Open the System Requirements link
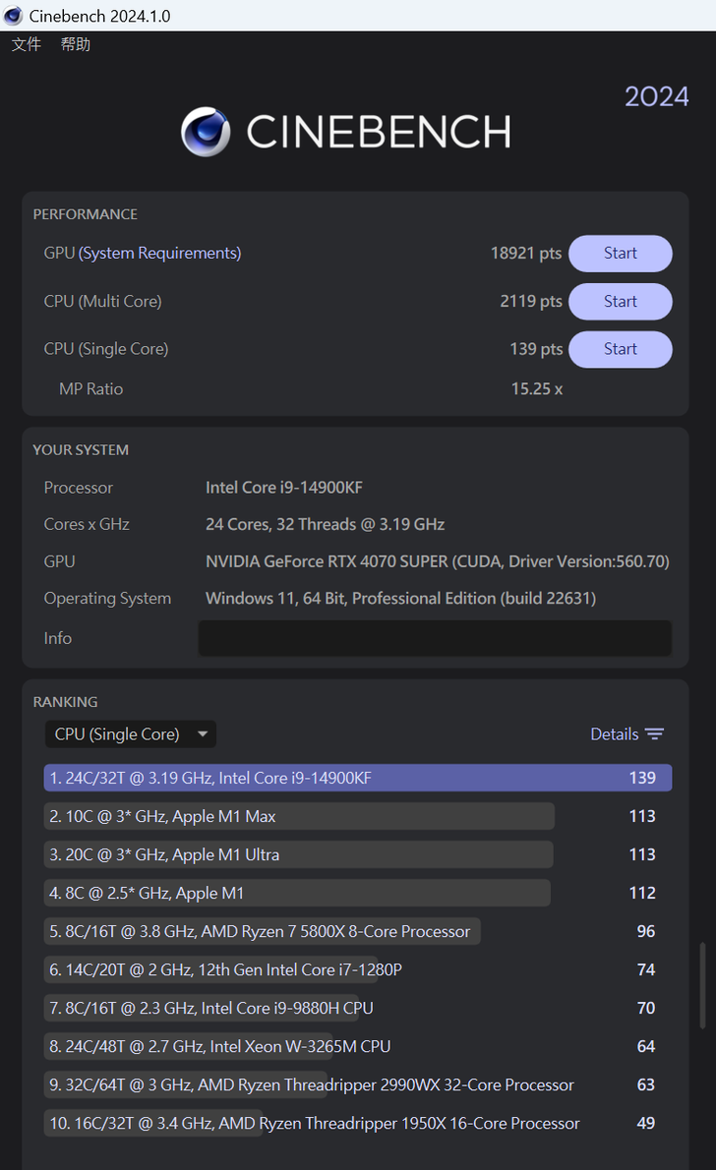 pos(160,254)
